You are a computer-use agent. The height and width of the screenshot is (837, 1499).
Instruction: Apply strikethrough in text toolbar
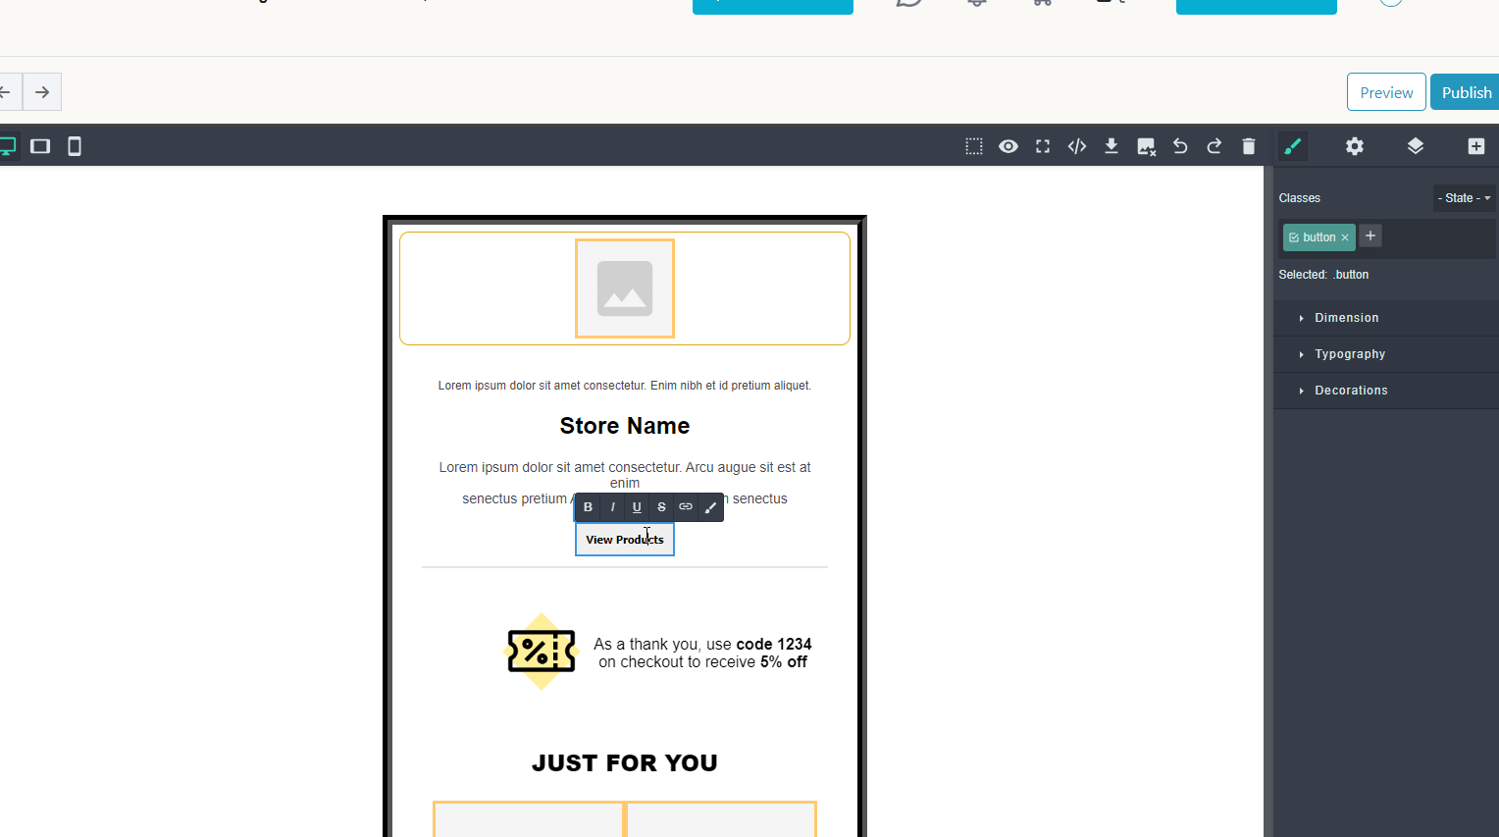tap(661, 507)
